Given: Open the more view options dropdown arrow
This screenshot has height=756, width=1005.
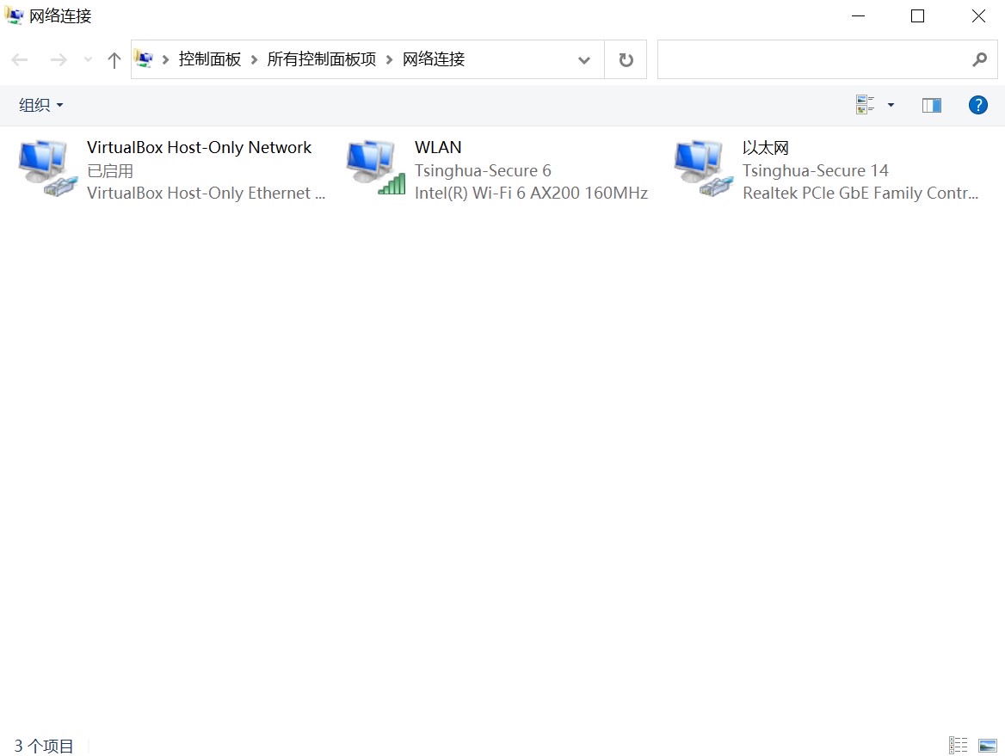Looking at the screenshot, I should pyautogui.click(x=891, y=105).
